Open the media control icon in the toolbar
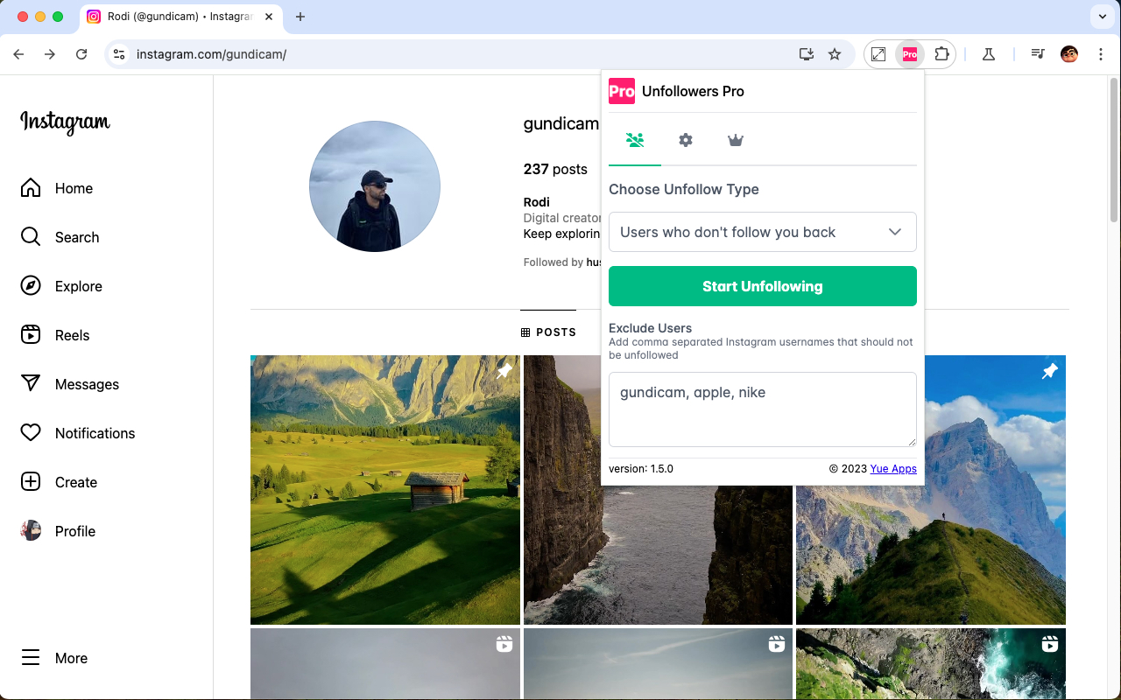The height and width of the screenshot is (700, 1121). tap(1038, 54)
